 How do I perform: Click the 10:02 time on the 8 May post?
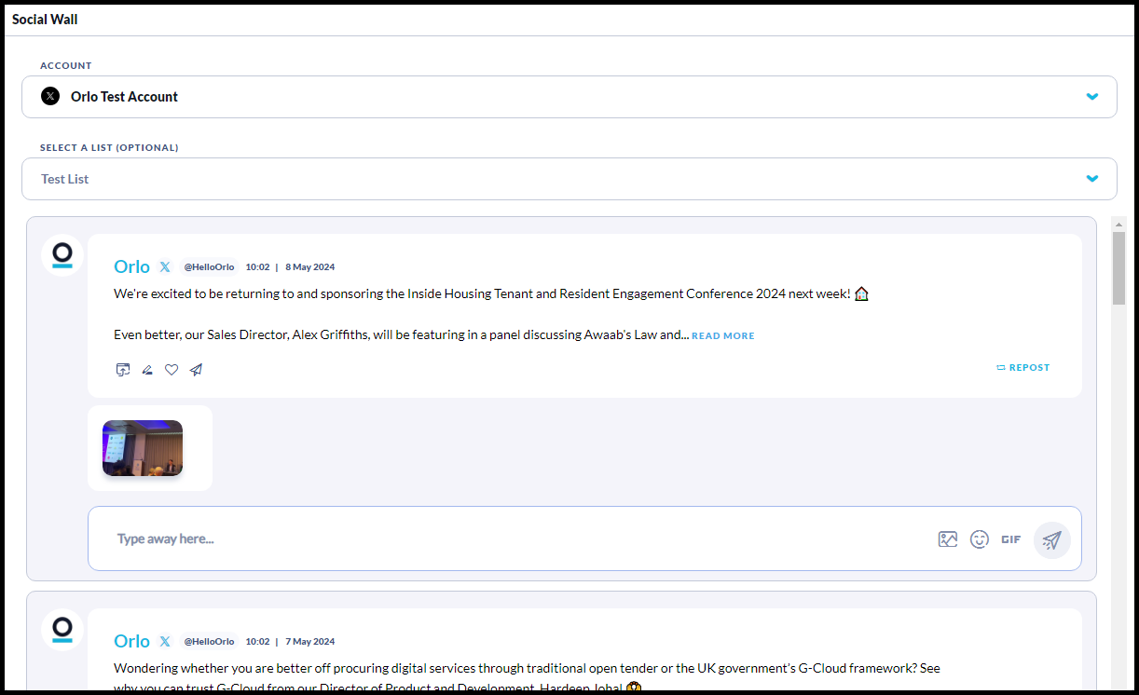[x=257, y=267]
